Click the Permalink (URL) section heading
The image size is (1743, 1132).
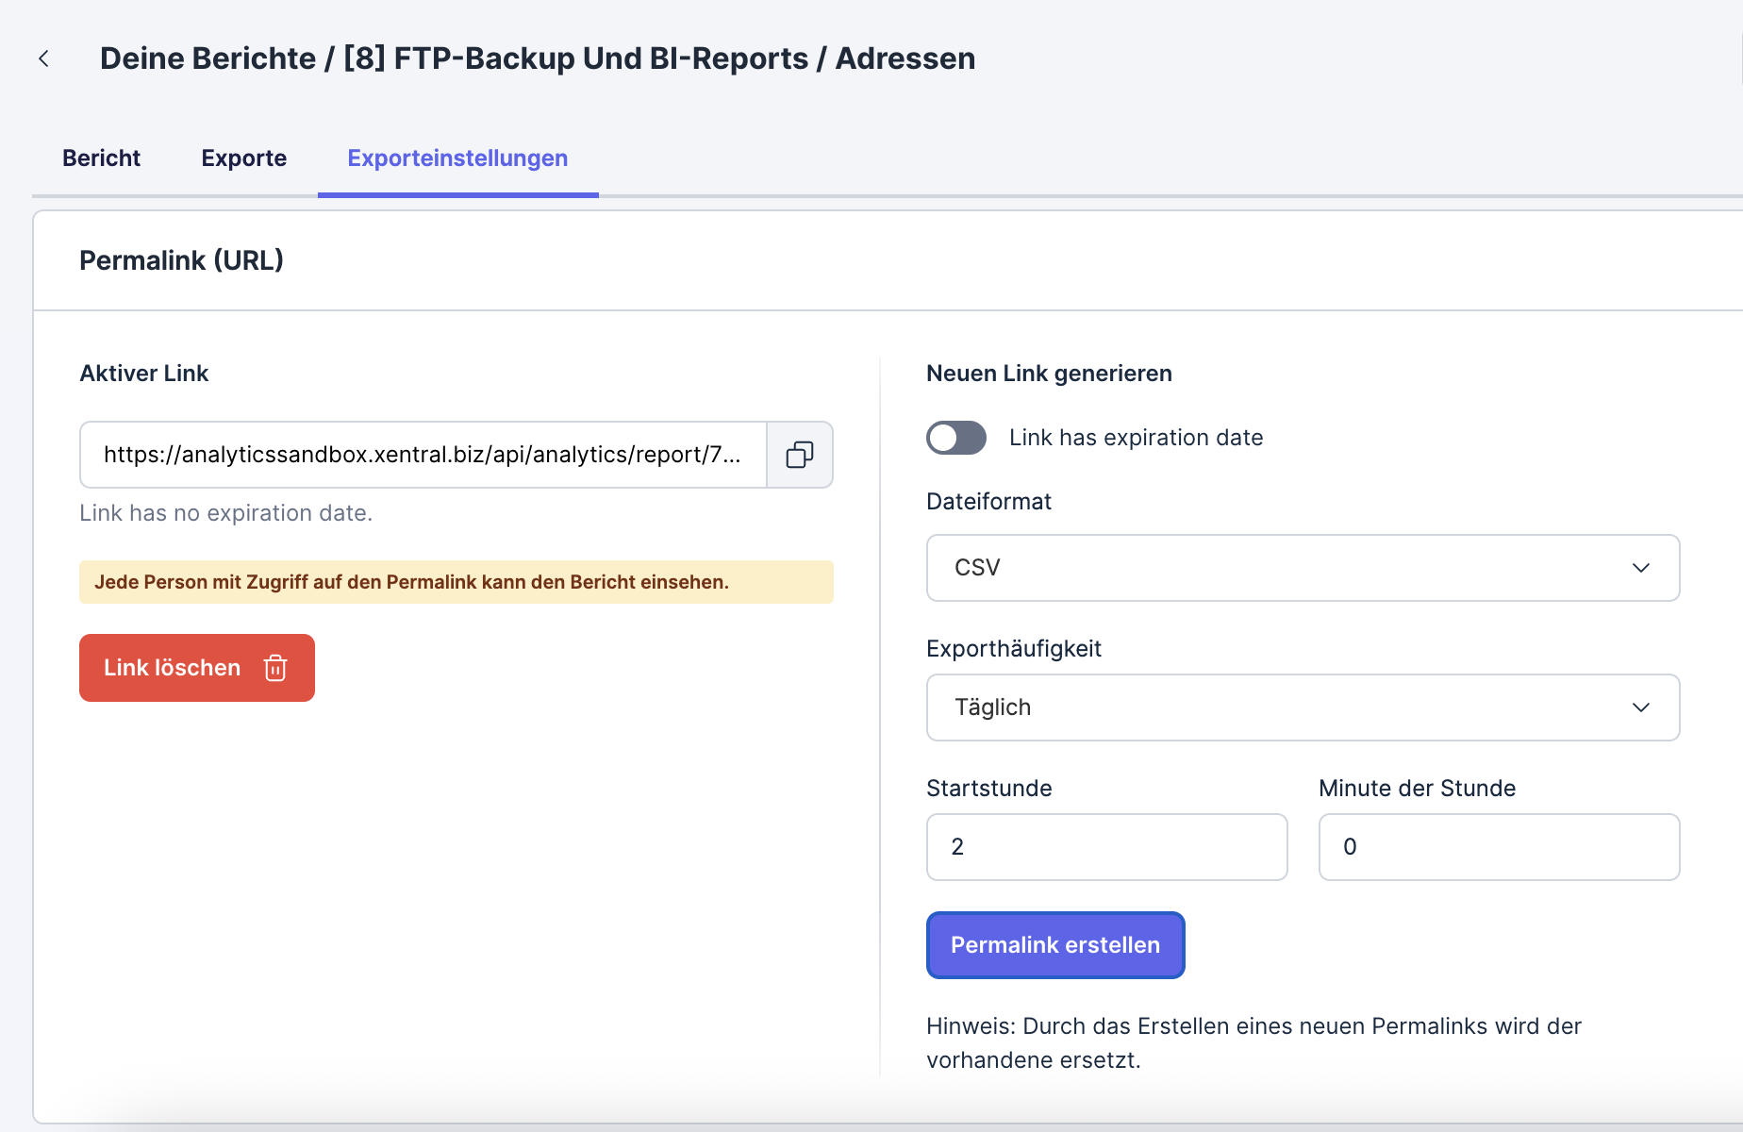(181, 260)
